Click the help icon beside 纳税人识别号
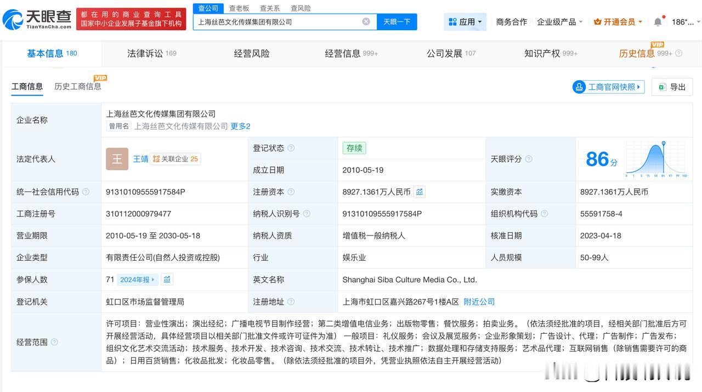Viewport: 702px width, 392px height. coord(307,214)
